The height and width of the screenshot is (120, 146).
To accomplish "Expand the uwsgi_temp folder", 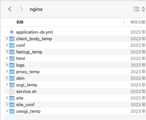I will (x=7, y=111).
